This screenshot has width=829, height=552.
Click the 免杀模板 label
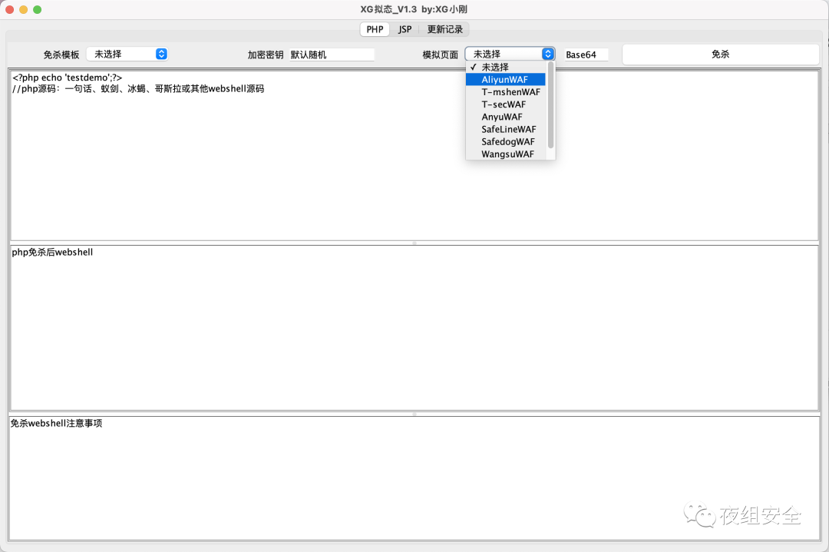click(x=61, y=55)
